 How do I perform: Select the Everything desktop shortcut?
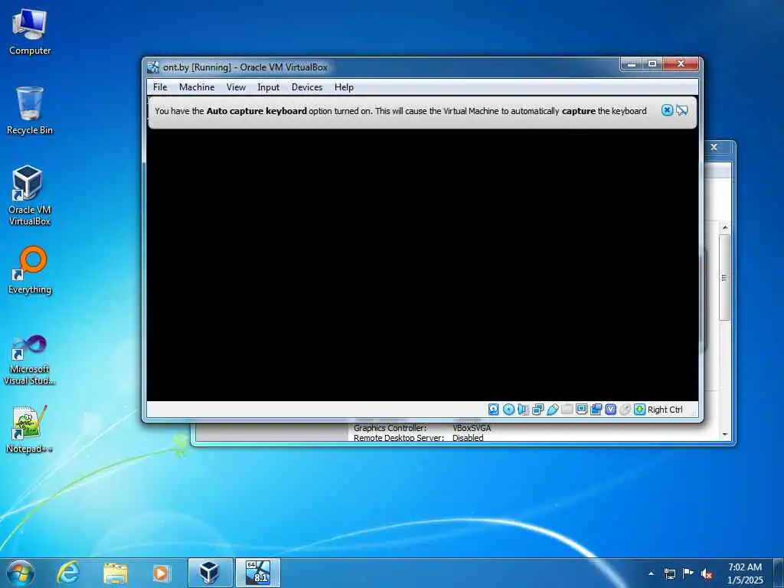pos(30,270)
